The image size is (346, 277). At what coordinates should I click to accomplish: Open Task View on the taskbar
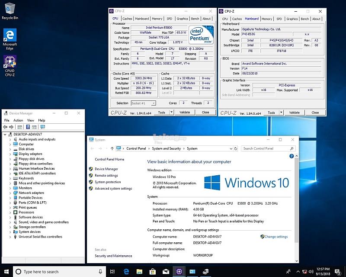coord(112,272)
